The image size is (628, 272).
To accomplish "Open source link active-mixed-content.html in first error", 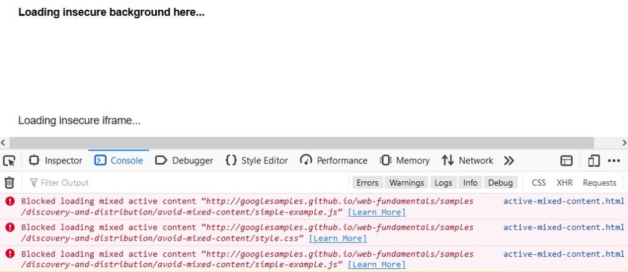I will point(564,201).
